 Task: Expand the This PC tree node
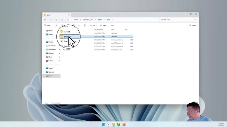[x=44, y=68]
